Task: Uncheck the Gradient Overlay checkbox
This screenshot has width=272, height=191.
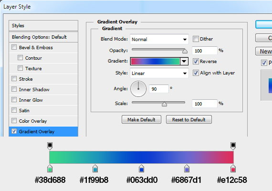Action: coord(14,131)
